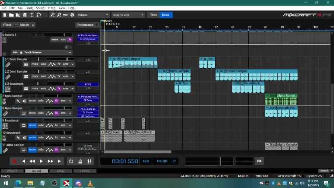Switch timeline to Time mode

153,15
